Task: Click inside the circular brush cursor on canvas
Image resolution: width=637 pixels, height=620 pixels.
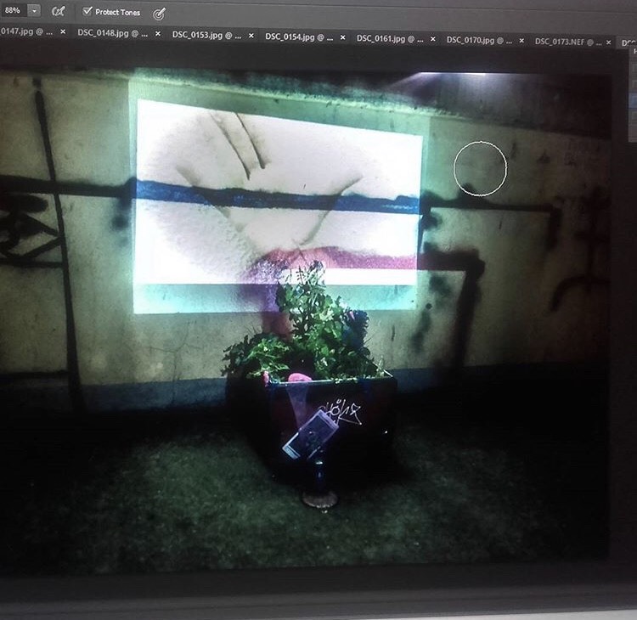Action: (480, 167)
